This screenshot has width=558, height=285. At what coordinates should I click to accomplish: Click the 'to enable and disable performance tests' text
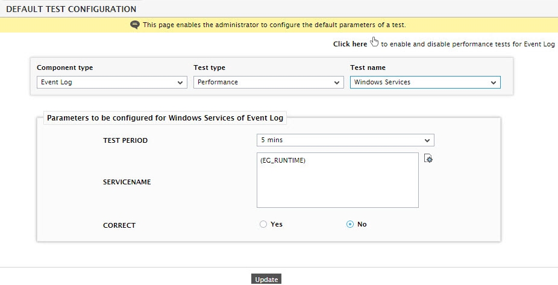coord(468,44)
